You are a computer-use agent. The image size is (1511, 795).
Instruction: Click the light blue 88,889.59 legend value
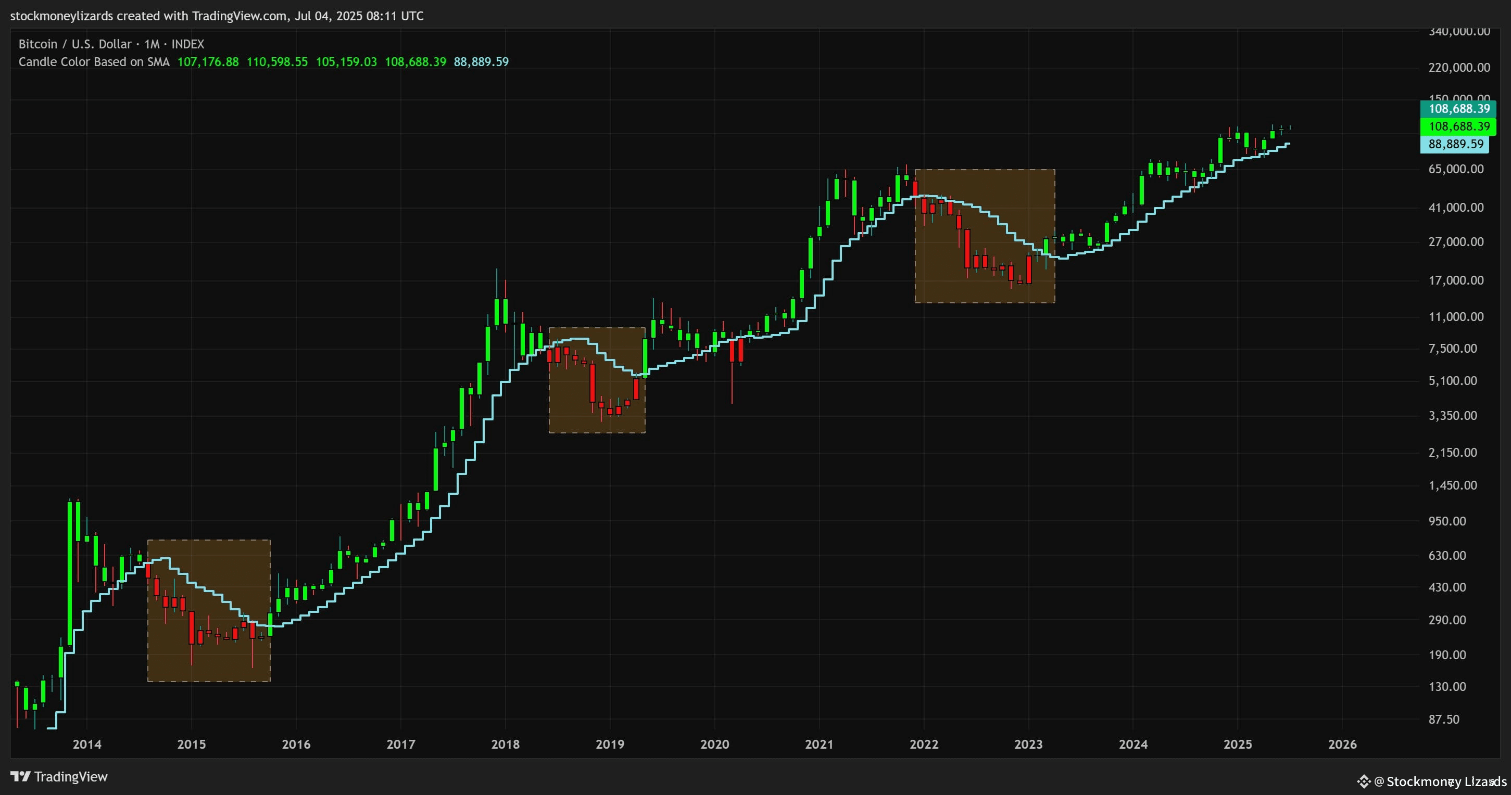click(x=481, y=61)
